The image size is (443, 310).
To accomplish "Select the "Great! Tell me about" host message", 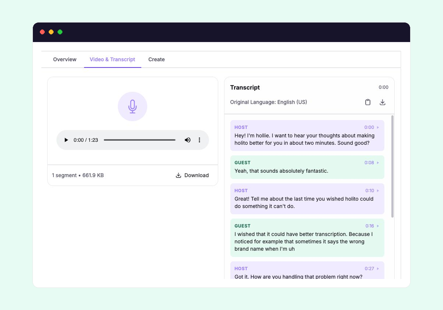I will 307,199.
